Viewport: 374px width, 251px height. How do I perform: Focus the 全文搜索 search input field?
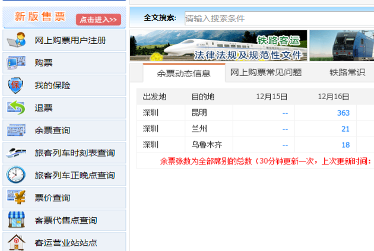[x=279, y=18]
